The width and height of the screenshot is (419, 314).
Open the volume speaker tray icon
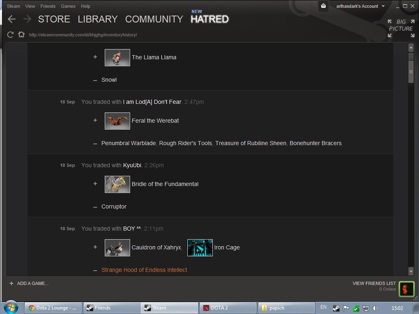pyautogui.click(x=376, y=308)
